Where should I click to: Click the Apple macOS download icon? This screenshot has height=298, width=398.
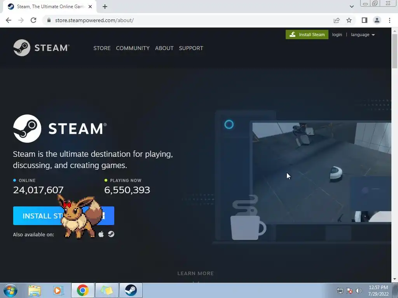[101, 234]
